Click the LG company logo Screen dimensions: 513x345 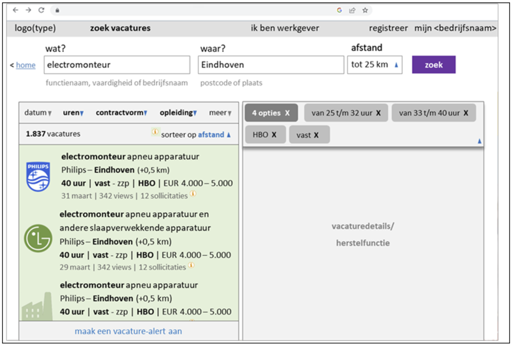coord(38,238)
